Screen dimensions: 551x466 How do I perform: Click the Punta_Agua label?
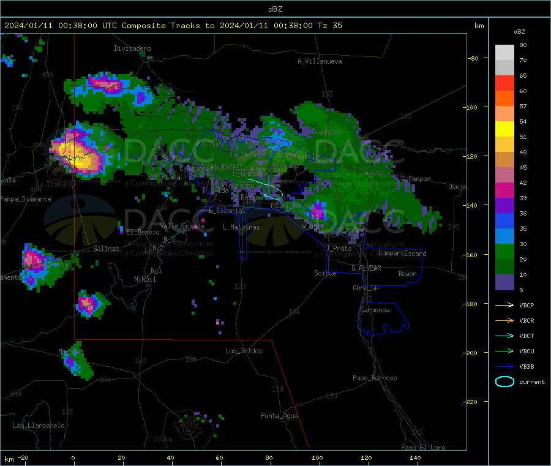coord(279,416)
